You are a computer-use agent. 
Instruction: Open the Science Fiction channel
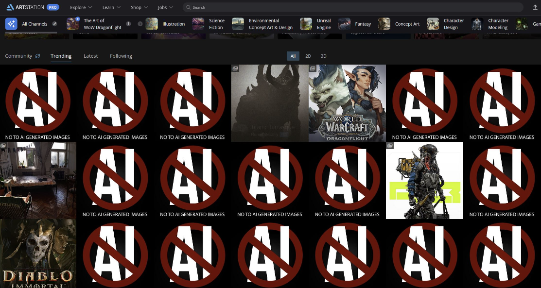coord(216,24)
